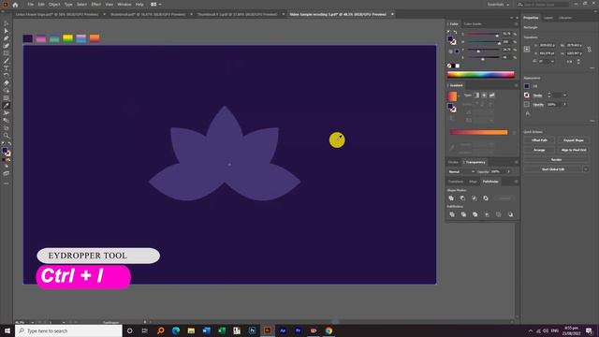Pick a color from the spectrum bar
The width and height of the screenshot is (599, 337).
pos(481,75)
